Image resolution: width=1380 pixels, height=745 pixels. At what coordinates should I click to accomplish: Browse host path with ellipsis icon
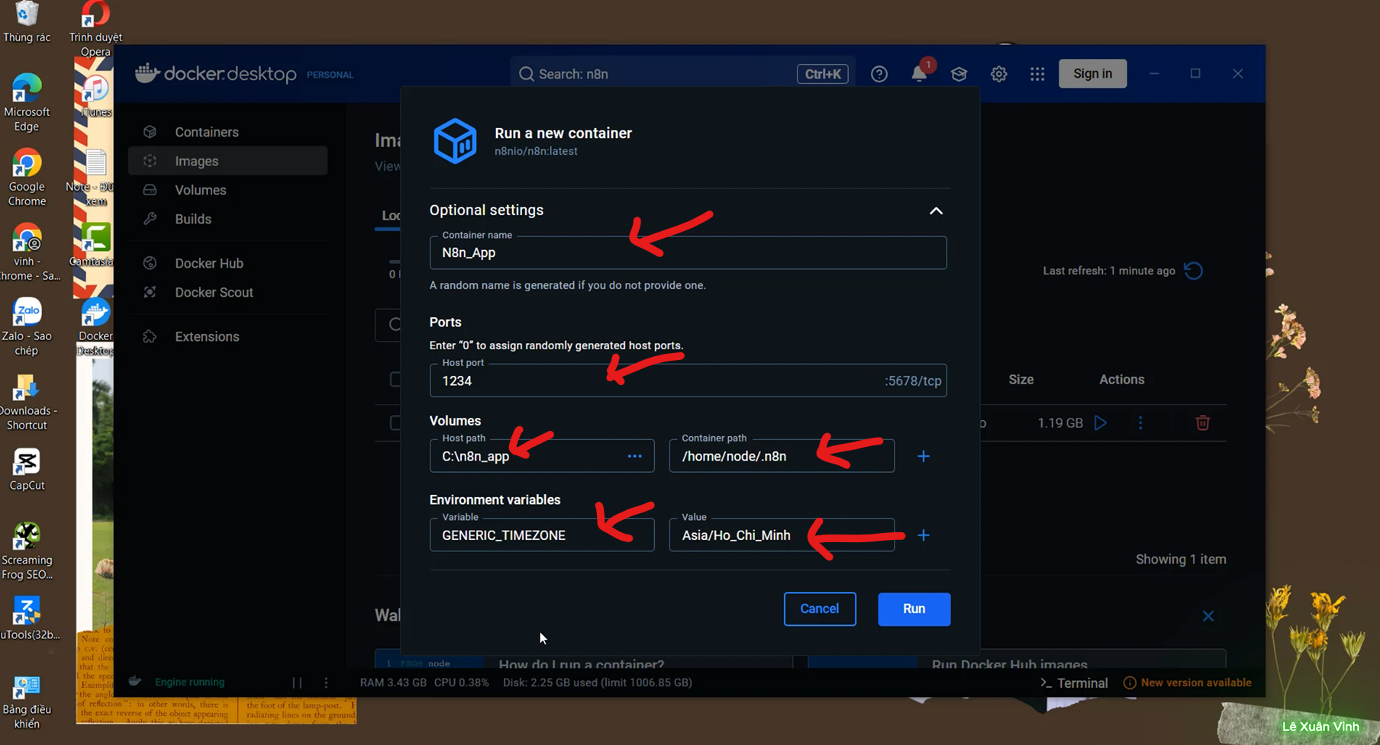pos(634,456)
